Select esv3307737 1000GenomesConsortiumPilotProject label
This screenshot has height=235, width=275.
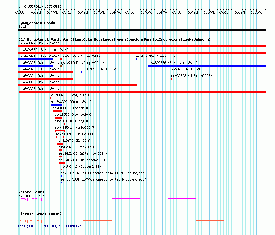tap(104, 173)
